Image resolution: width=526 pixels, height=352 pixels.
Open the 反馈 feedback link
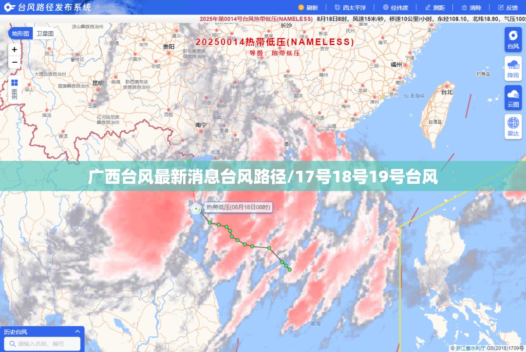tap(508, 7)
